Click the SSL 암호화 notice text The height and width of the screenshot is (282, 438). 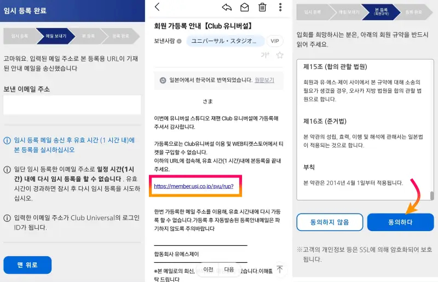click(x=364, y=254)
